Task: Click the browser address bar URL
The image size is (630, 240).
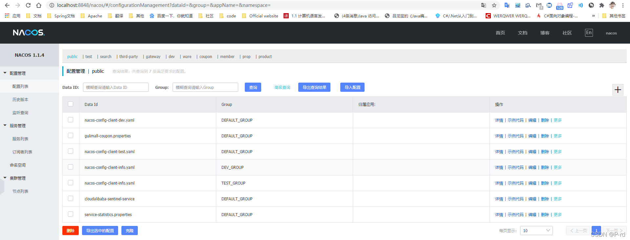Action: pyautogui.click(x=164, y=5)
